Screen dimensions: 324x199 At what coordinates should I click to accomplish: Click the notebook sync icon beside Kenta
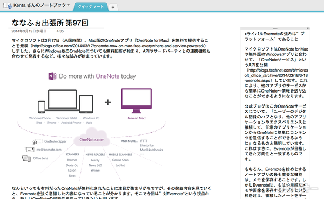7,5
